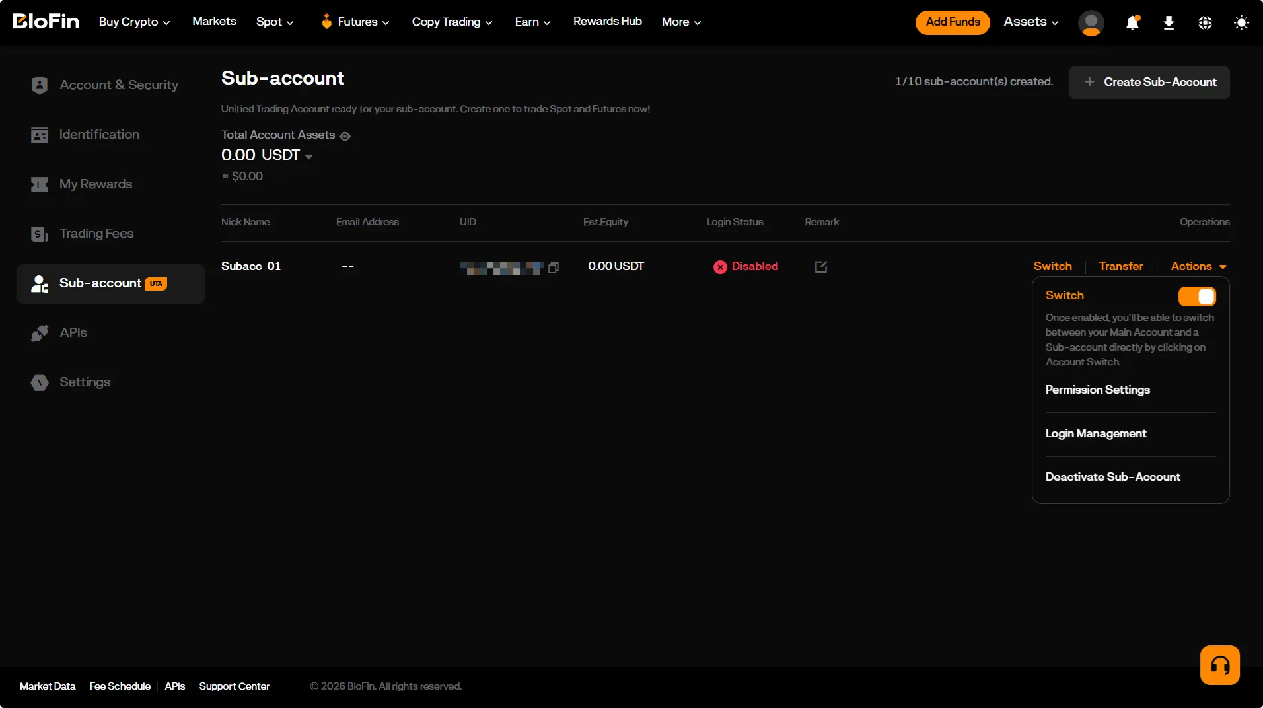Viewport: 1263px width, 708px height.
Task: Click the 0.00 USDT equity value
Action: pyautogui.click(x=616, y=266)
